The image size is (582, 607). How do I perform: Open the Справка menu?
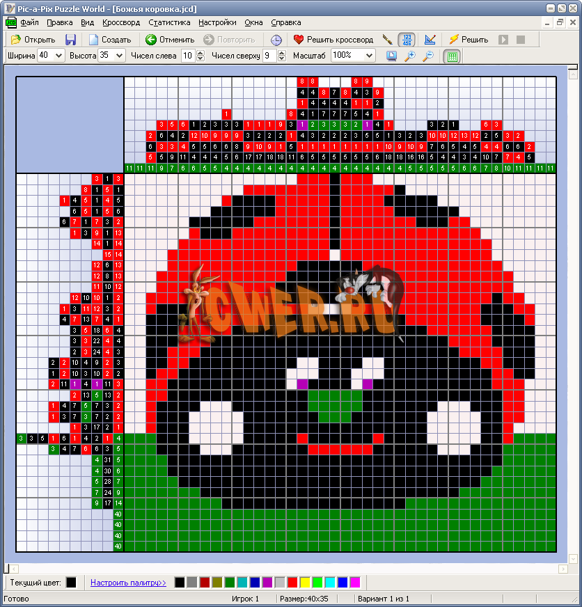[x=285, y=22]
